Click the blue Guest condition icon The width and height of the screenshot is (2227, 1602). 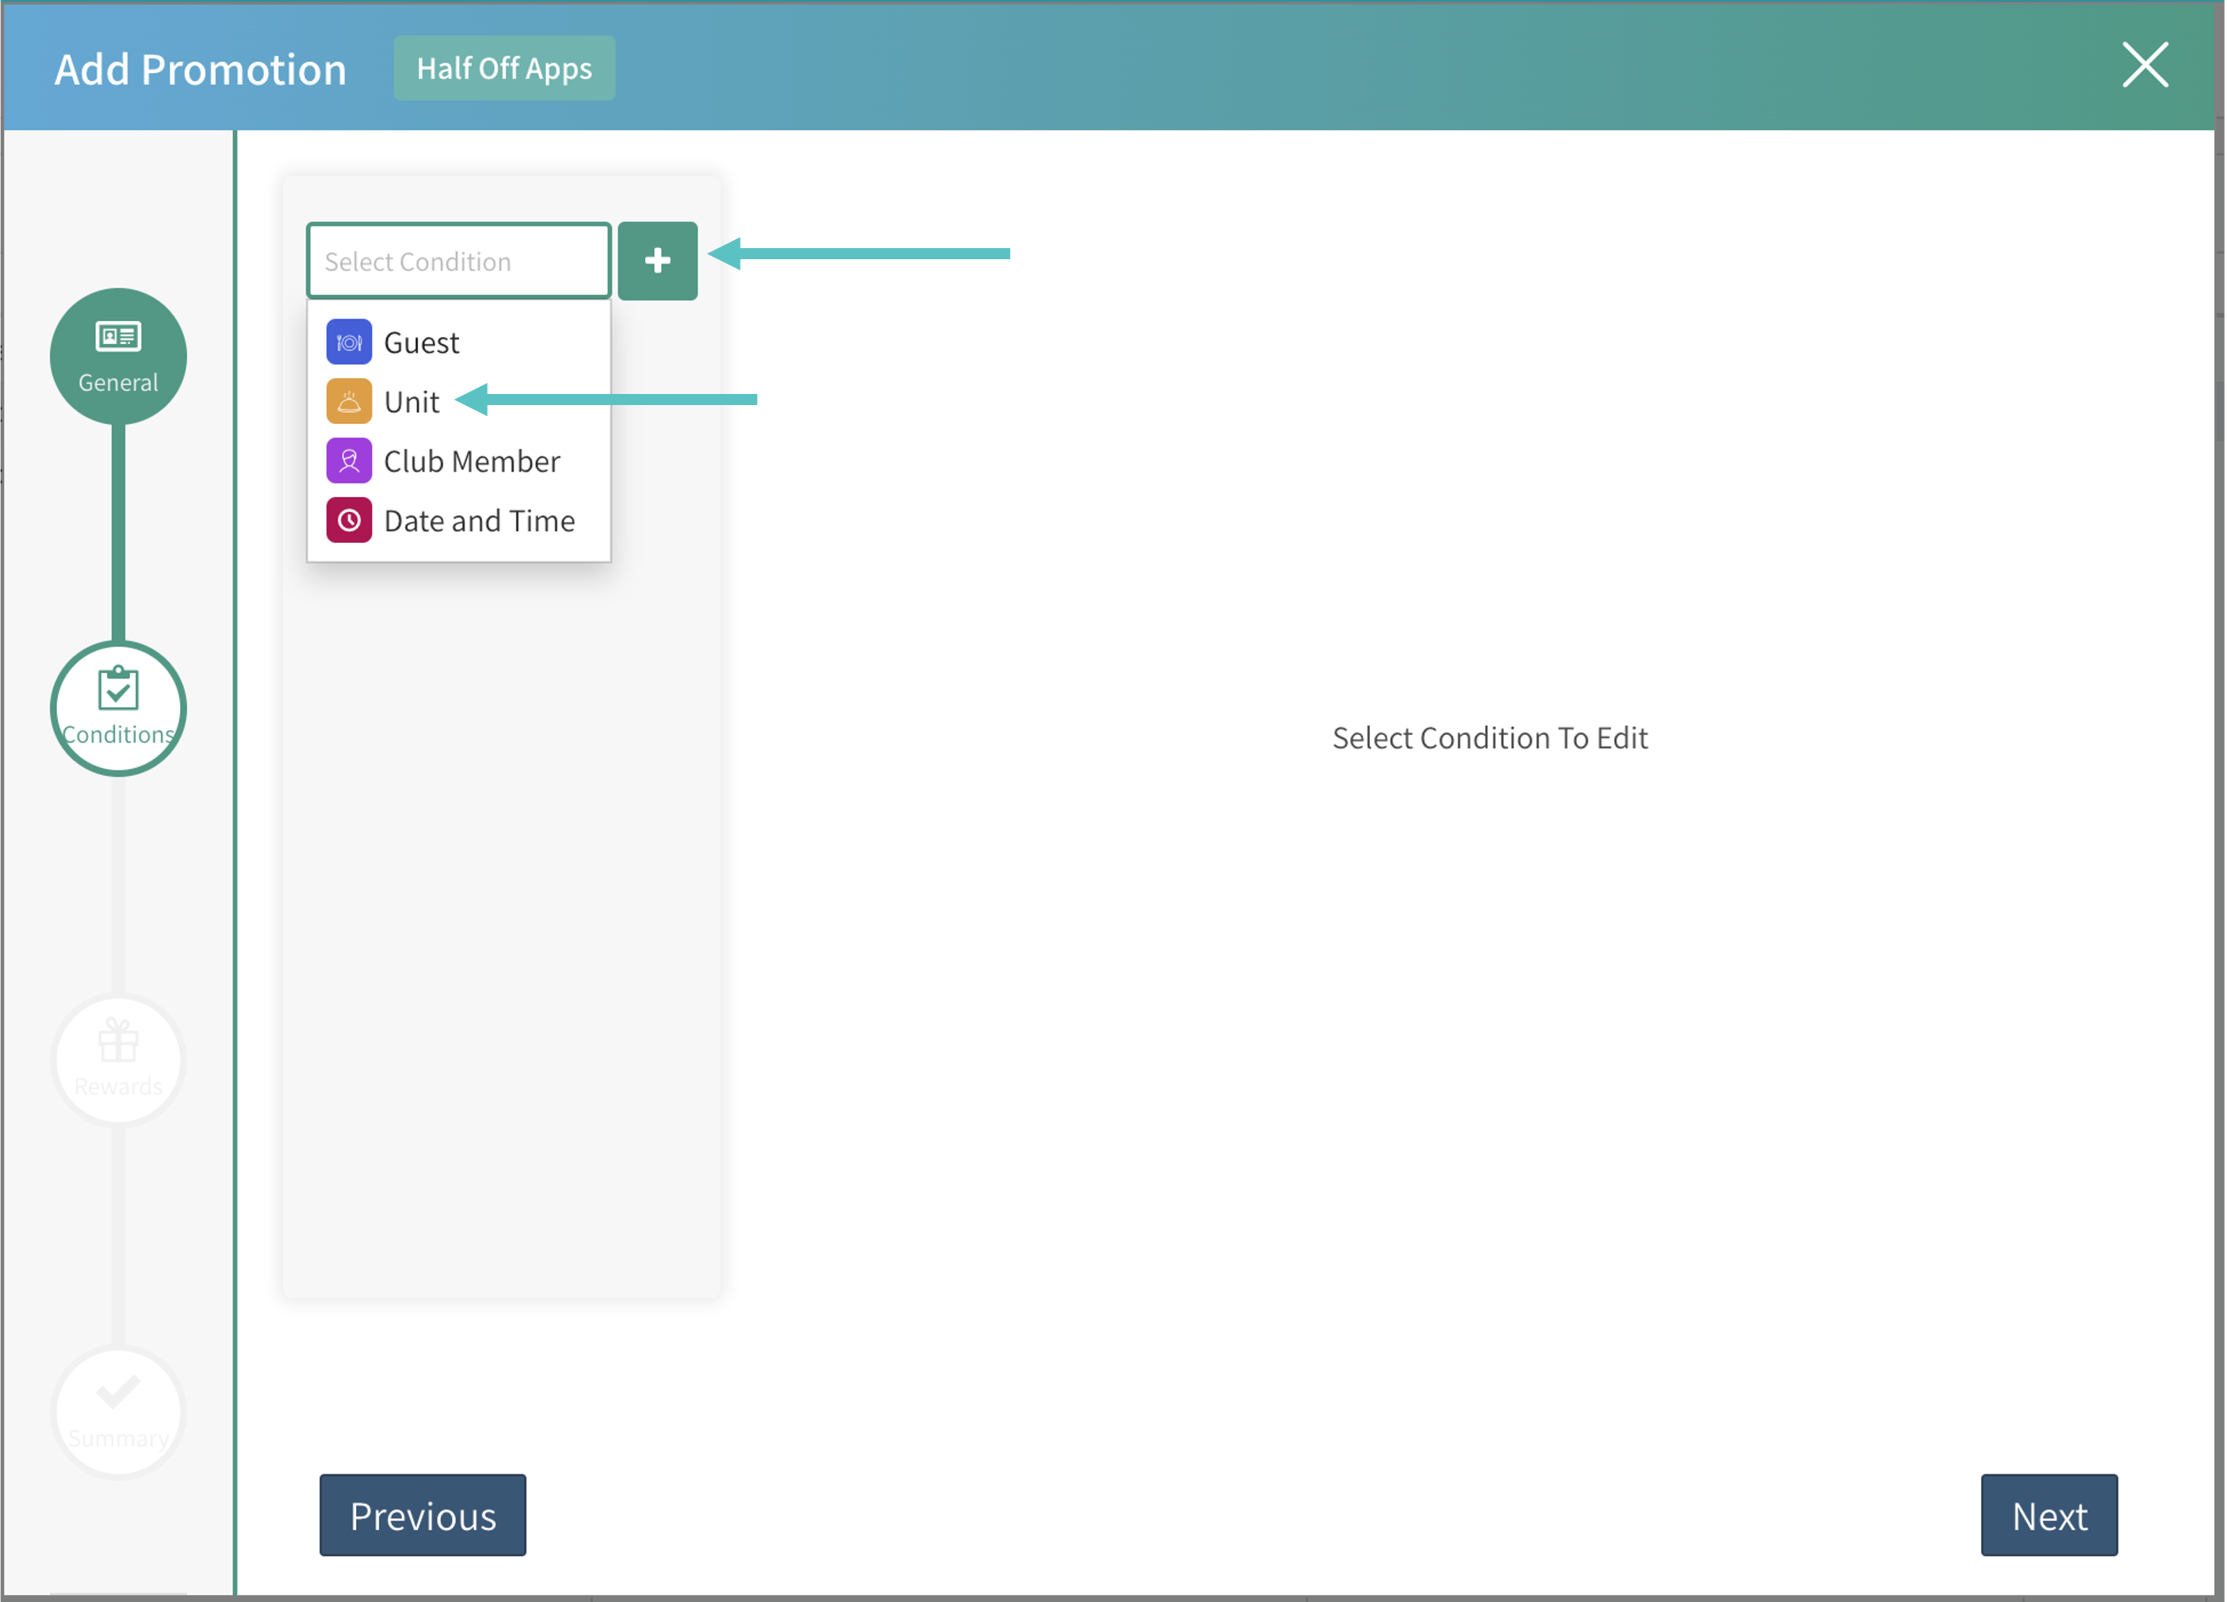[x=349, y=342]
